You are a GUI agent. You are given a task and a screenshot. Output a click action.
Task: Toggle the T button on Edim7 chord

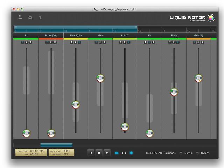(x=121, y=42)
